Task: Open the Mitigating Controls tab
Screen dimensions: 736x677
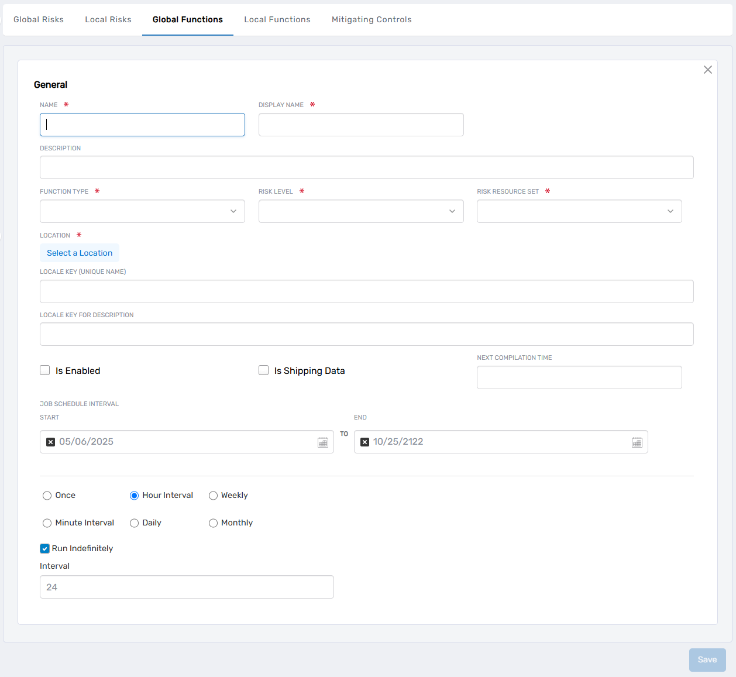Action: 371,19
